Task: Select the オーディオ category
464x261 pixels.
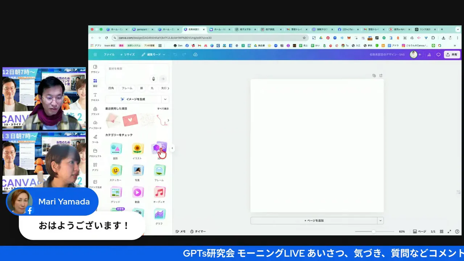Action: click(x=159, y=192)
